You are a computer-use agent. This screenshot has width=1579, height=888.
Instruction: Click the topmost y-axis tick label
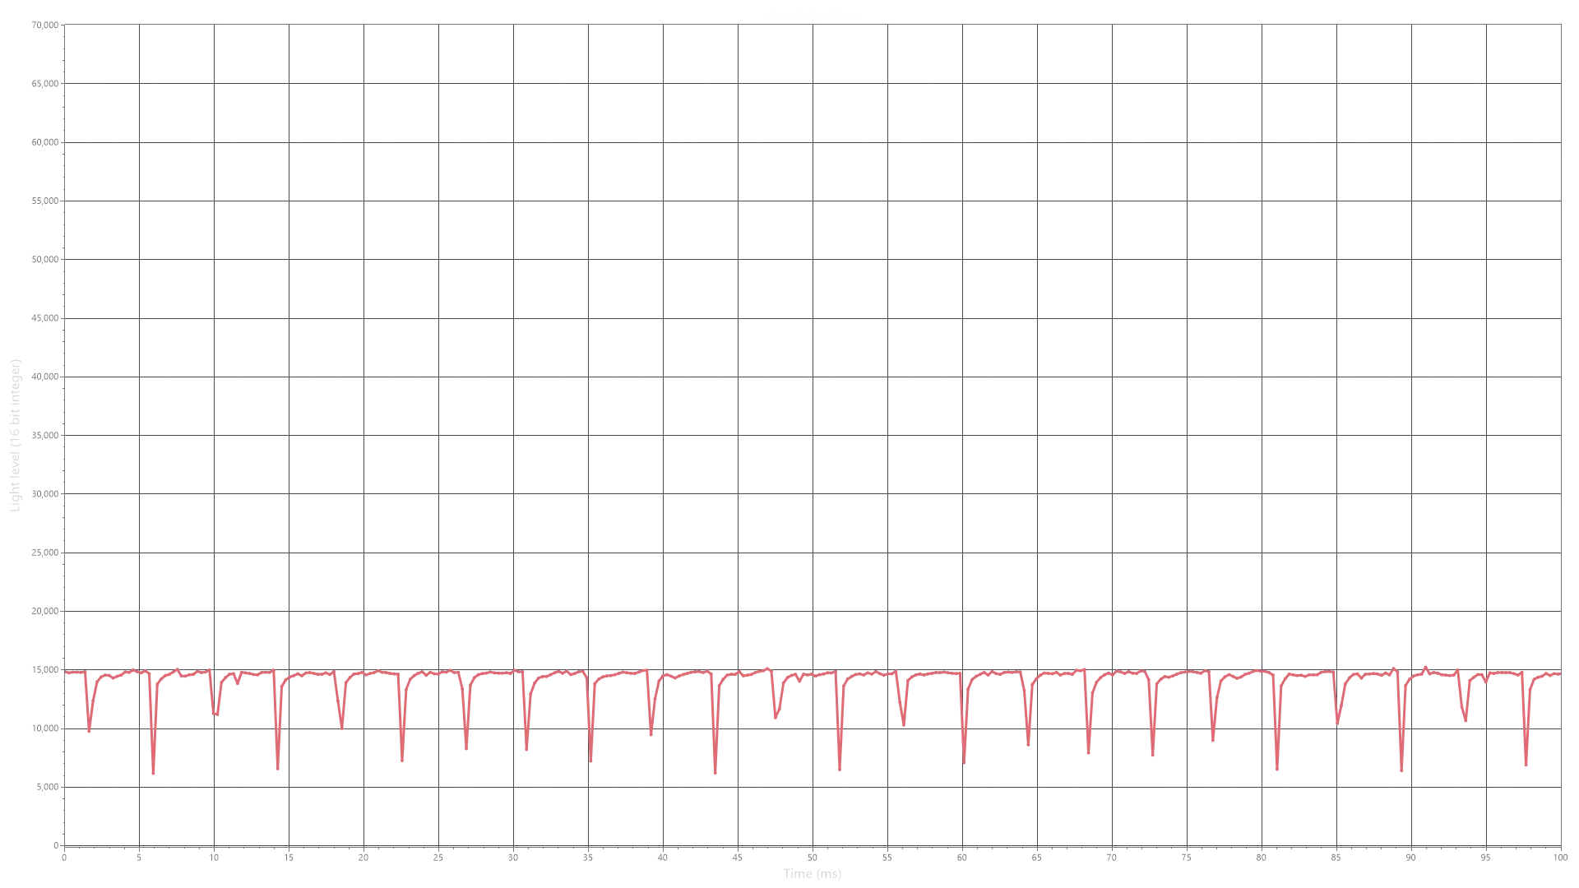(x=43, y=26)
